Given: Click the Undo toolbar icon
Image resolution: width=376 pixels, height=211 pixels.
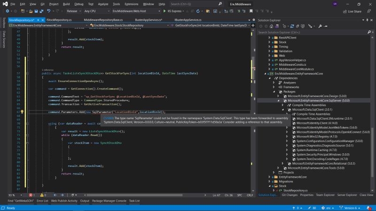Looking at the screenshot, I should [49, 11].
